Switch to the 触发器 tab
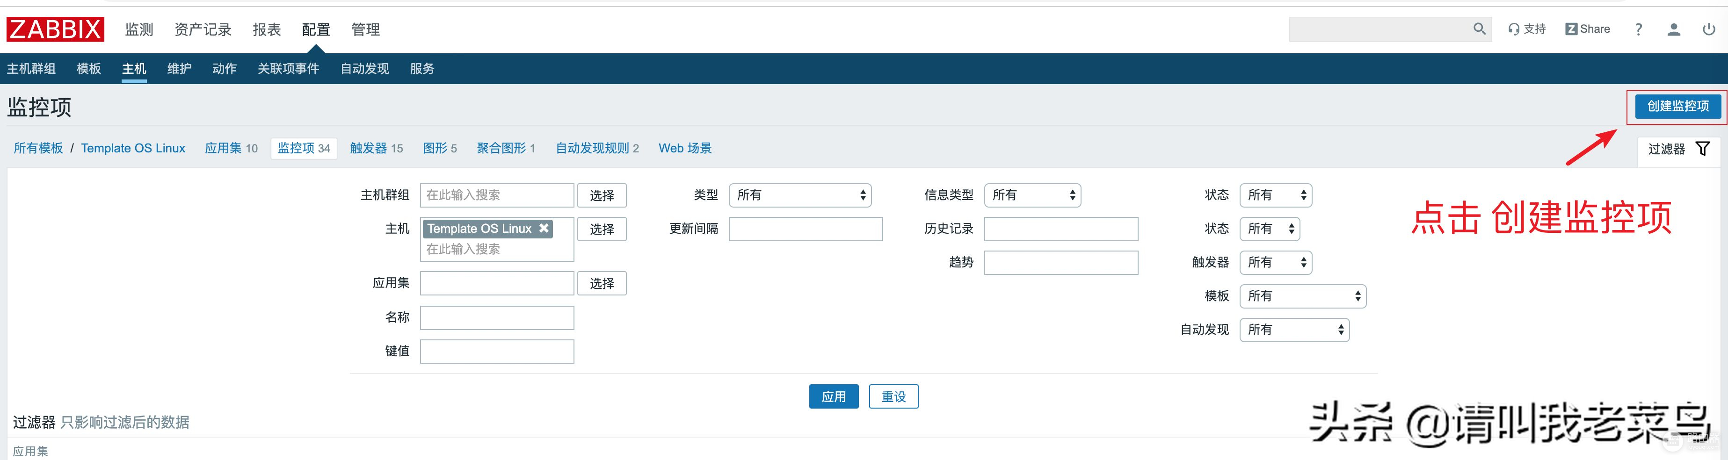The width and height of the screenshot is (1728, 460). click(x=376, y=148)
